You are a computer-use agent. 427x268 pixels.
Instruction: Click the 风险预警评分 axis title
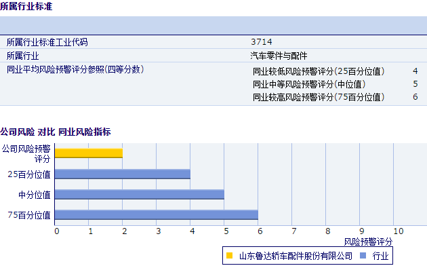[x=368, y=242]
